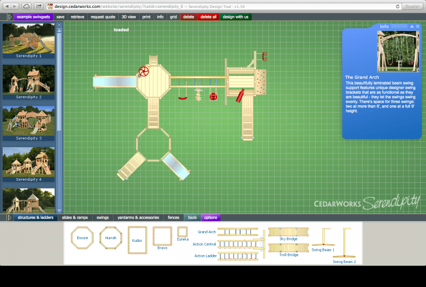Collapse the bottom parts bar triangle
Image resolution: width=426 pixels, height=287 pixels.
[10, 217]
